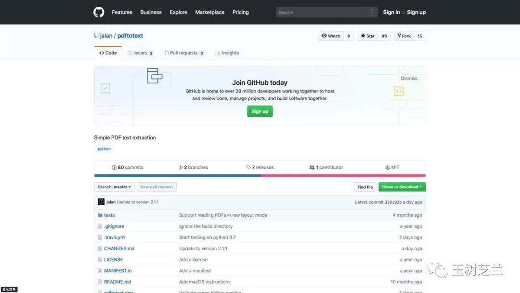Open the .gitignore file
This screenshot has height=293, width=520.
pyautogui.click(x=114, y=226)
